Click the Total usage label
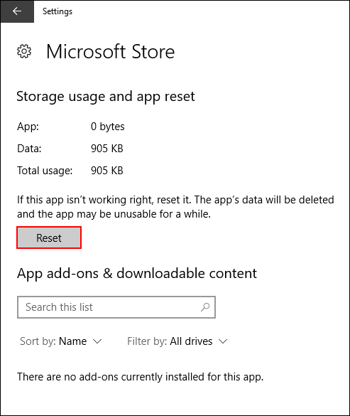350x416 pixels. click(x=45, y=171)
